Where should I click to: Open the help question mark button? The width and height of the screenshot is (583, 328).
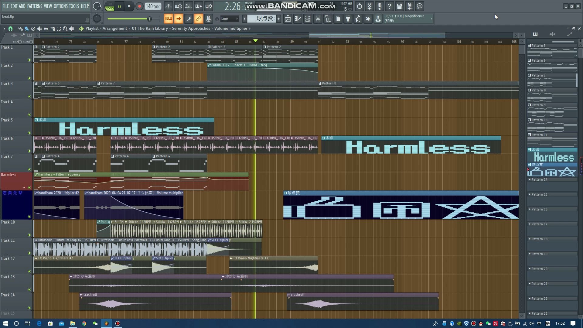pyautogui.click(x=390, y=6)
